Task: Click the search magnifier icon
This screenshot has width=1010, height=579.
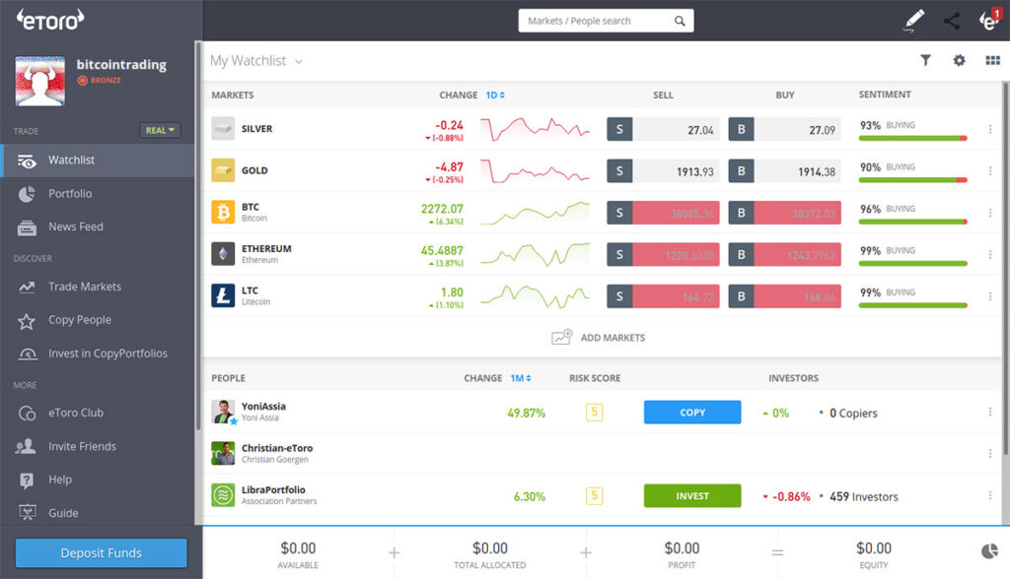Action: point(680,21)
